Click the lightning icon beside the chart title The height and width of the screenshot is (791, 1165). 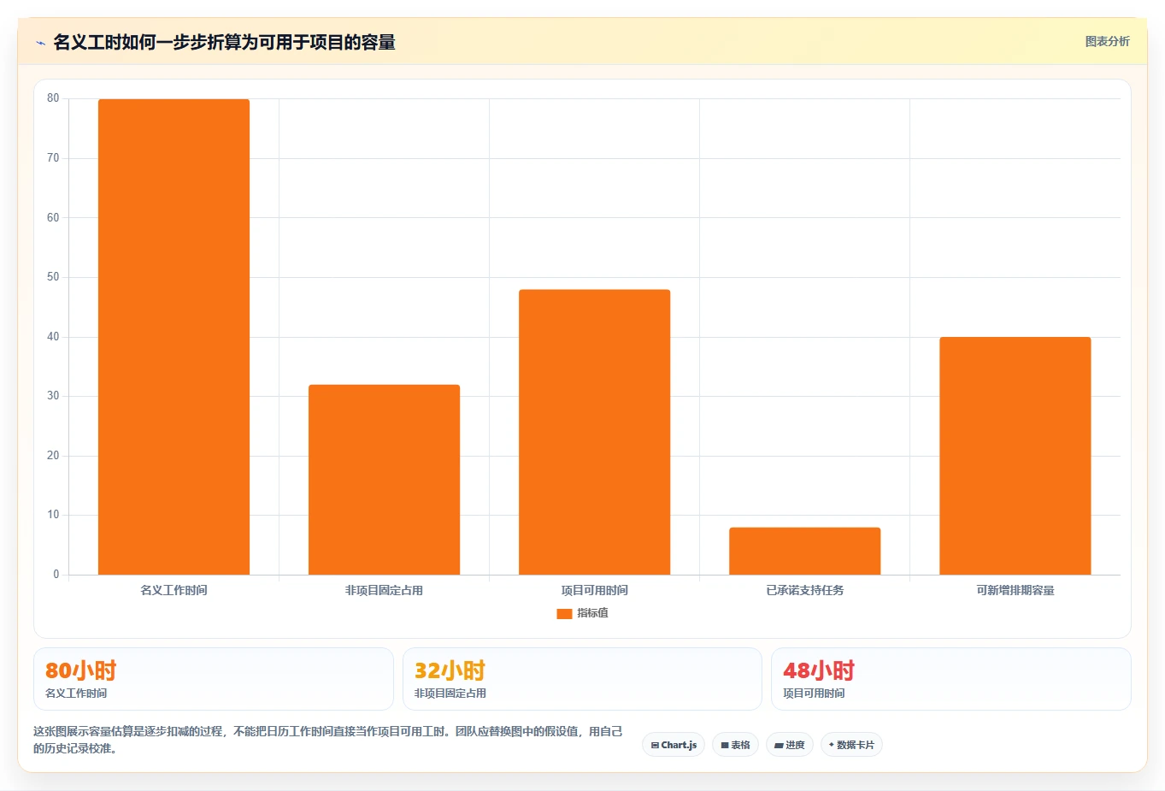(x=40, y=43)
